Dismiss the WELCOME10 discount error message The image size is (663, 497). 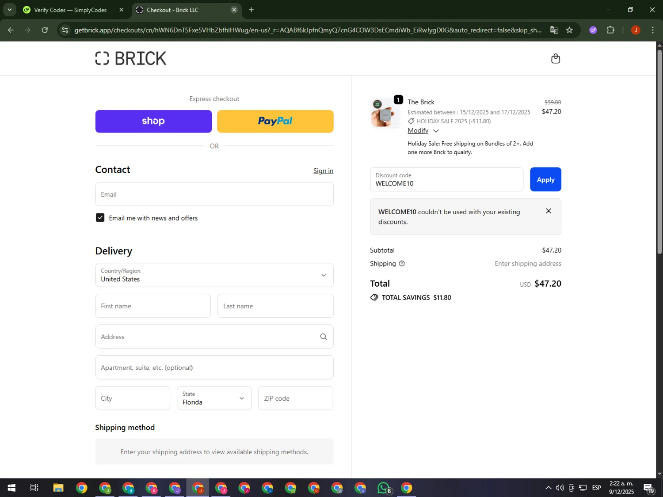tap(549, 211)
